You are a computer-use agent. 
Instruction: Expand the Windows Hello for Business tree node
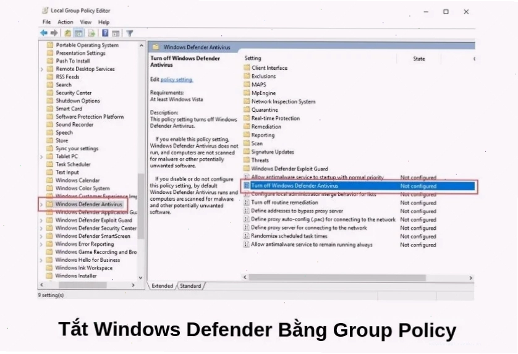point(41,260)
